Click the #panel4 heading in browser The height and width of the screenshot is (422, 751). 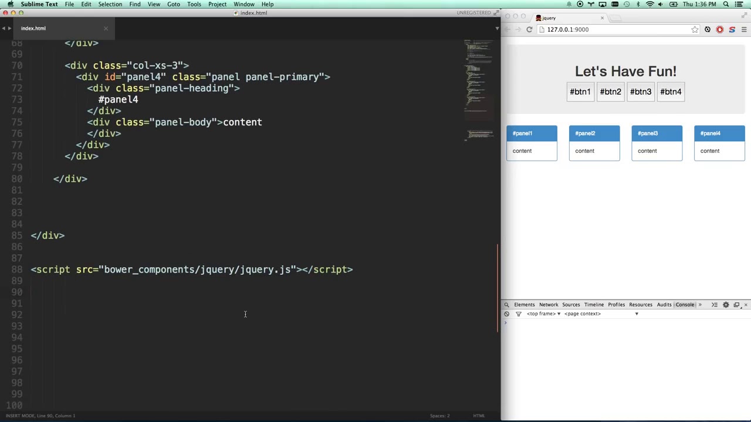coord(719,133)
